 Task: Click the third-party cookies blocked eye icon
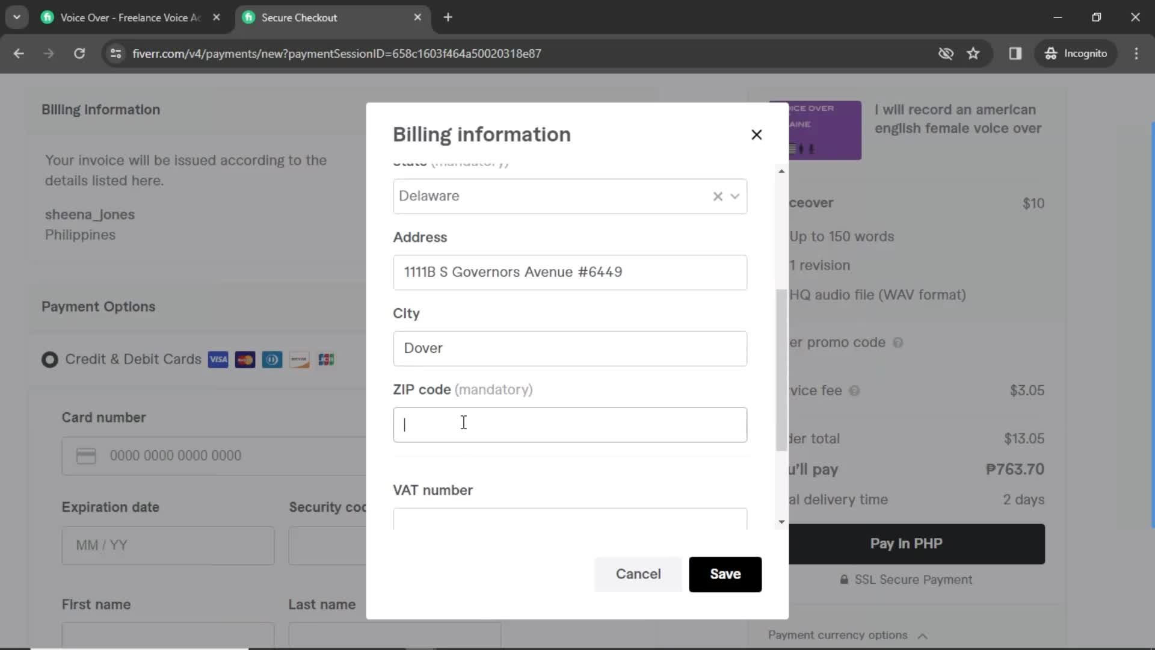(x=946, y=54)
